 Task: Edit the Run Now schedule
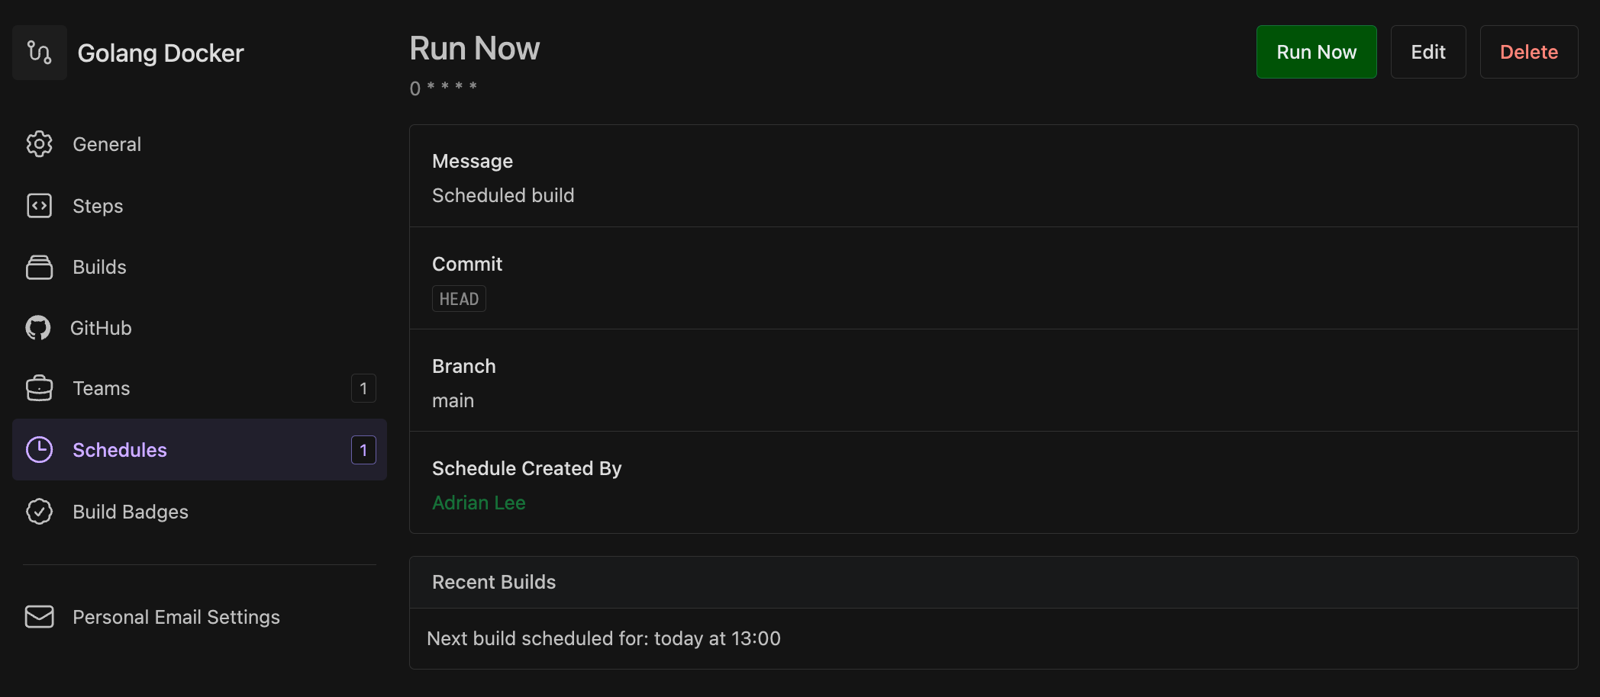1428,52
